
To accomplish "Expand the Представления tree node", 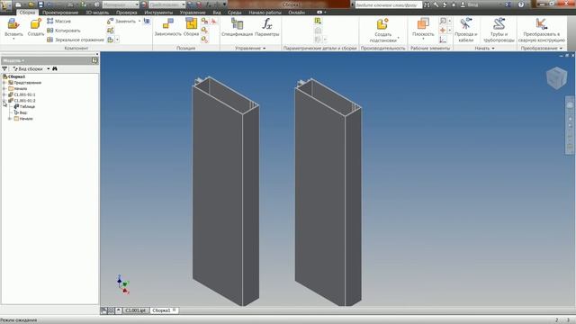I will [4, 83].
